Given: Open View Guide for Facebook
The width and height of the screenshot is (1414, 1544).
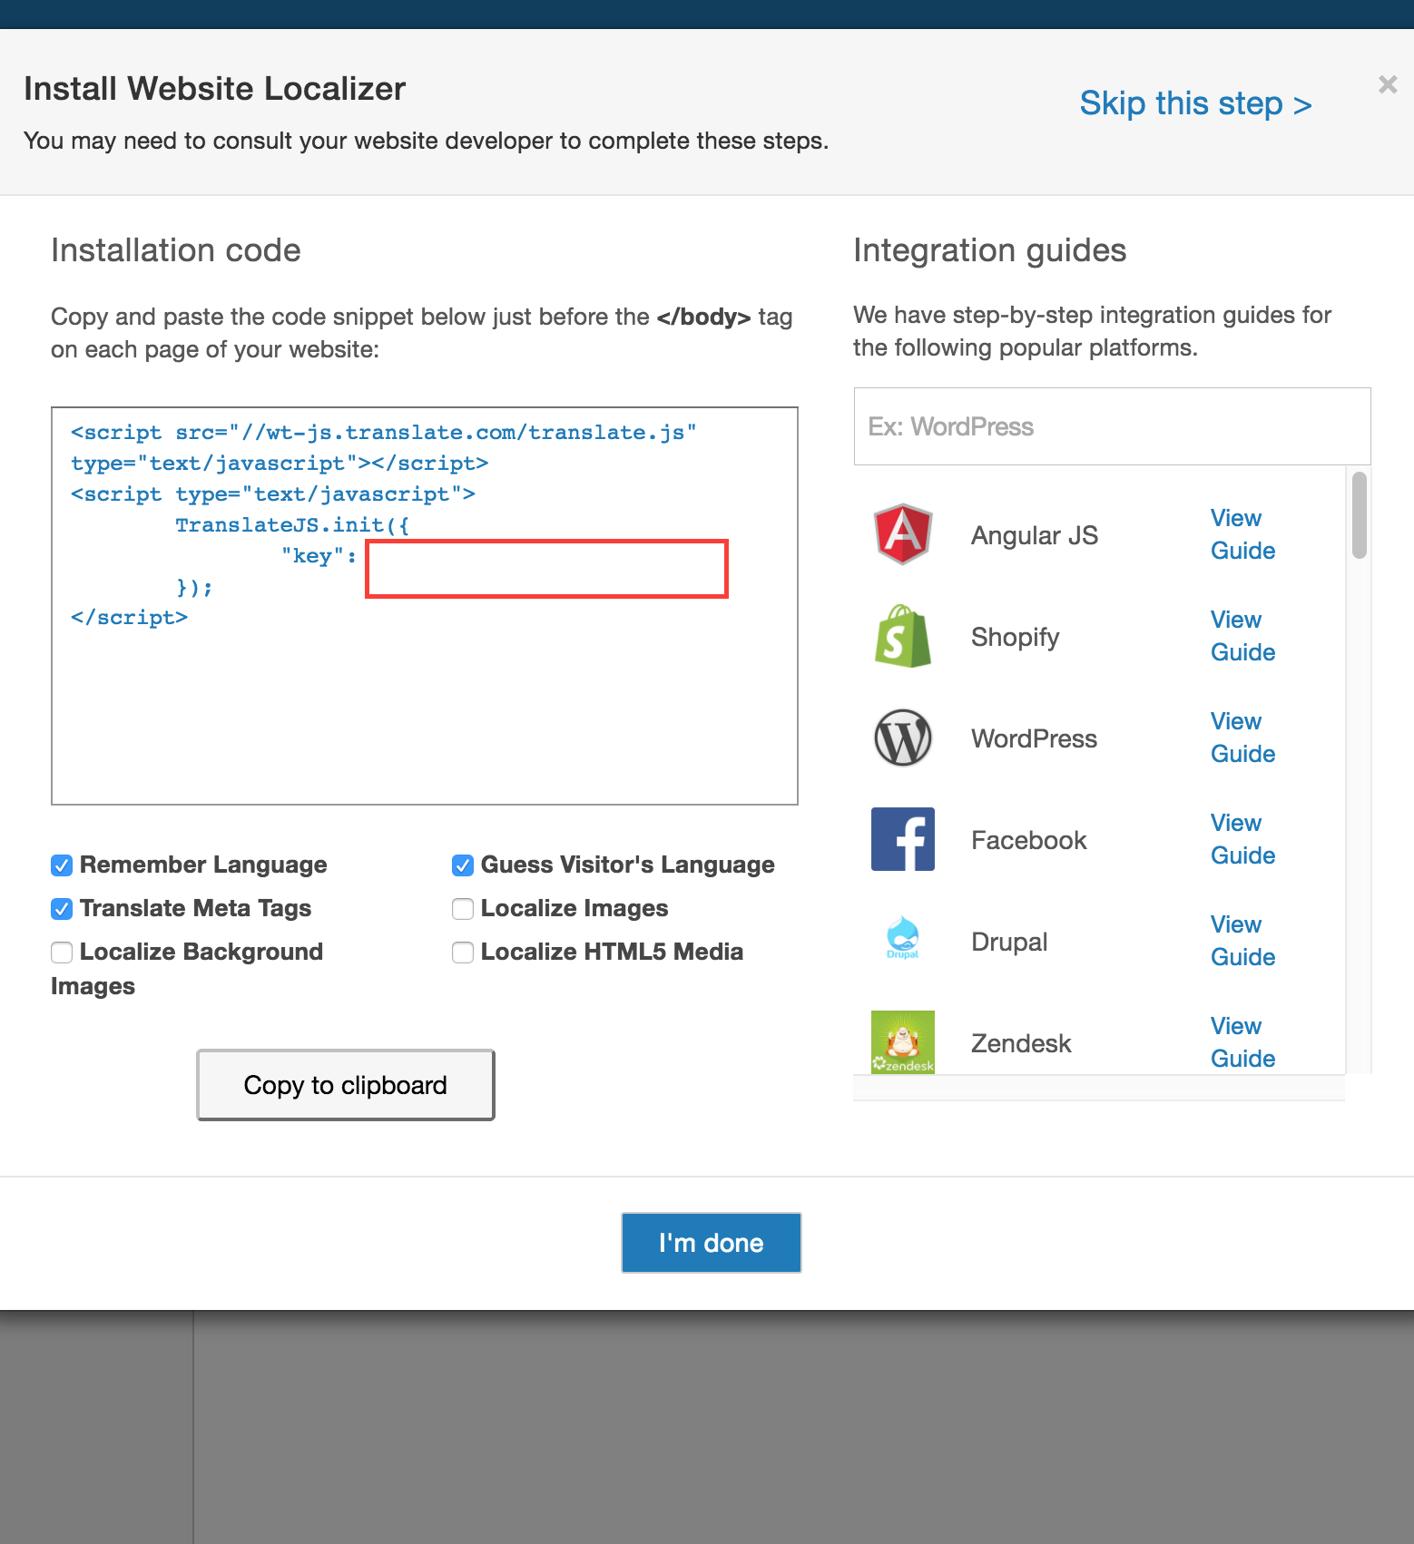Looking at the screenshot, I should point(1242,839).
